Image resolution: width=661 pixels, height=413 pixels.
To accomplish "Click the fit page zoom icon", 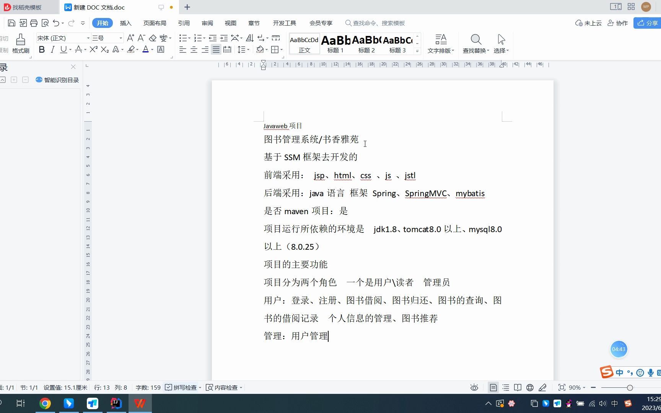I will [x=562, y=387].
